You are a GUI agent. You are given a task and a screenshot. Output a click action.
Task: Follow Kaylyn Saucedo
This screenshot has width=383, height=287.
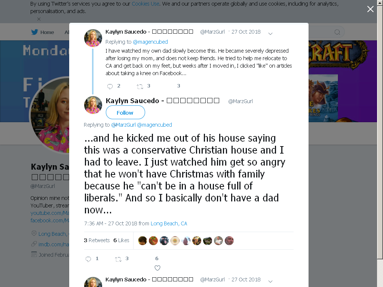pyautogui.click(x=125, y=112)
